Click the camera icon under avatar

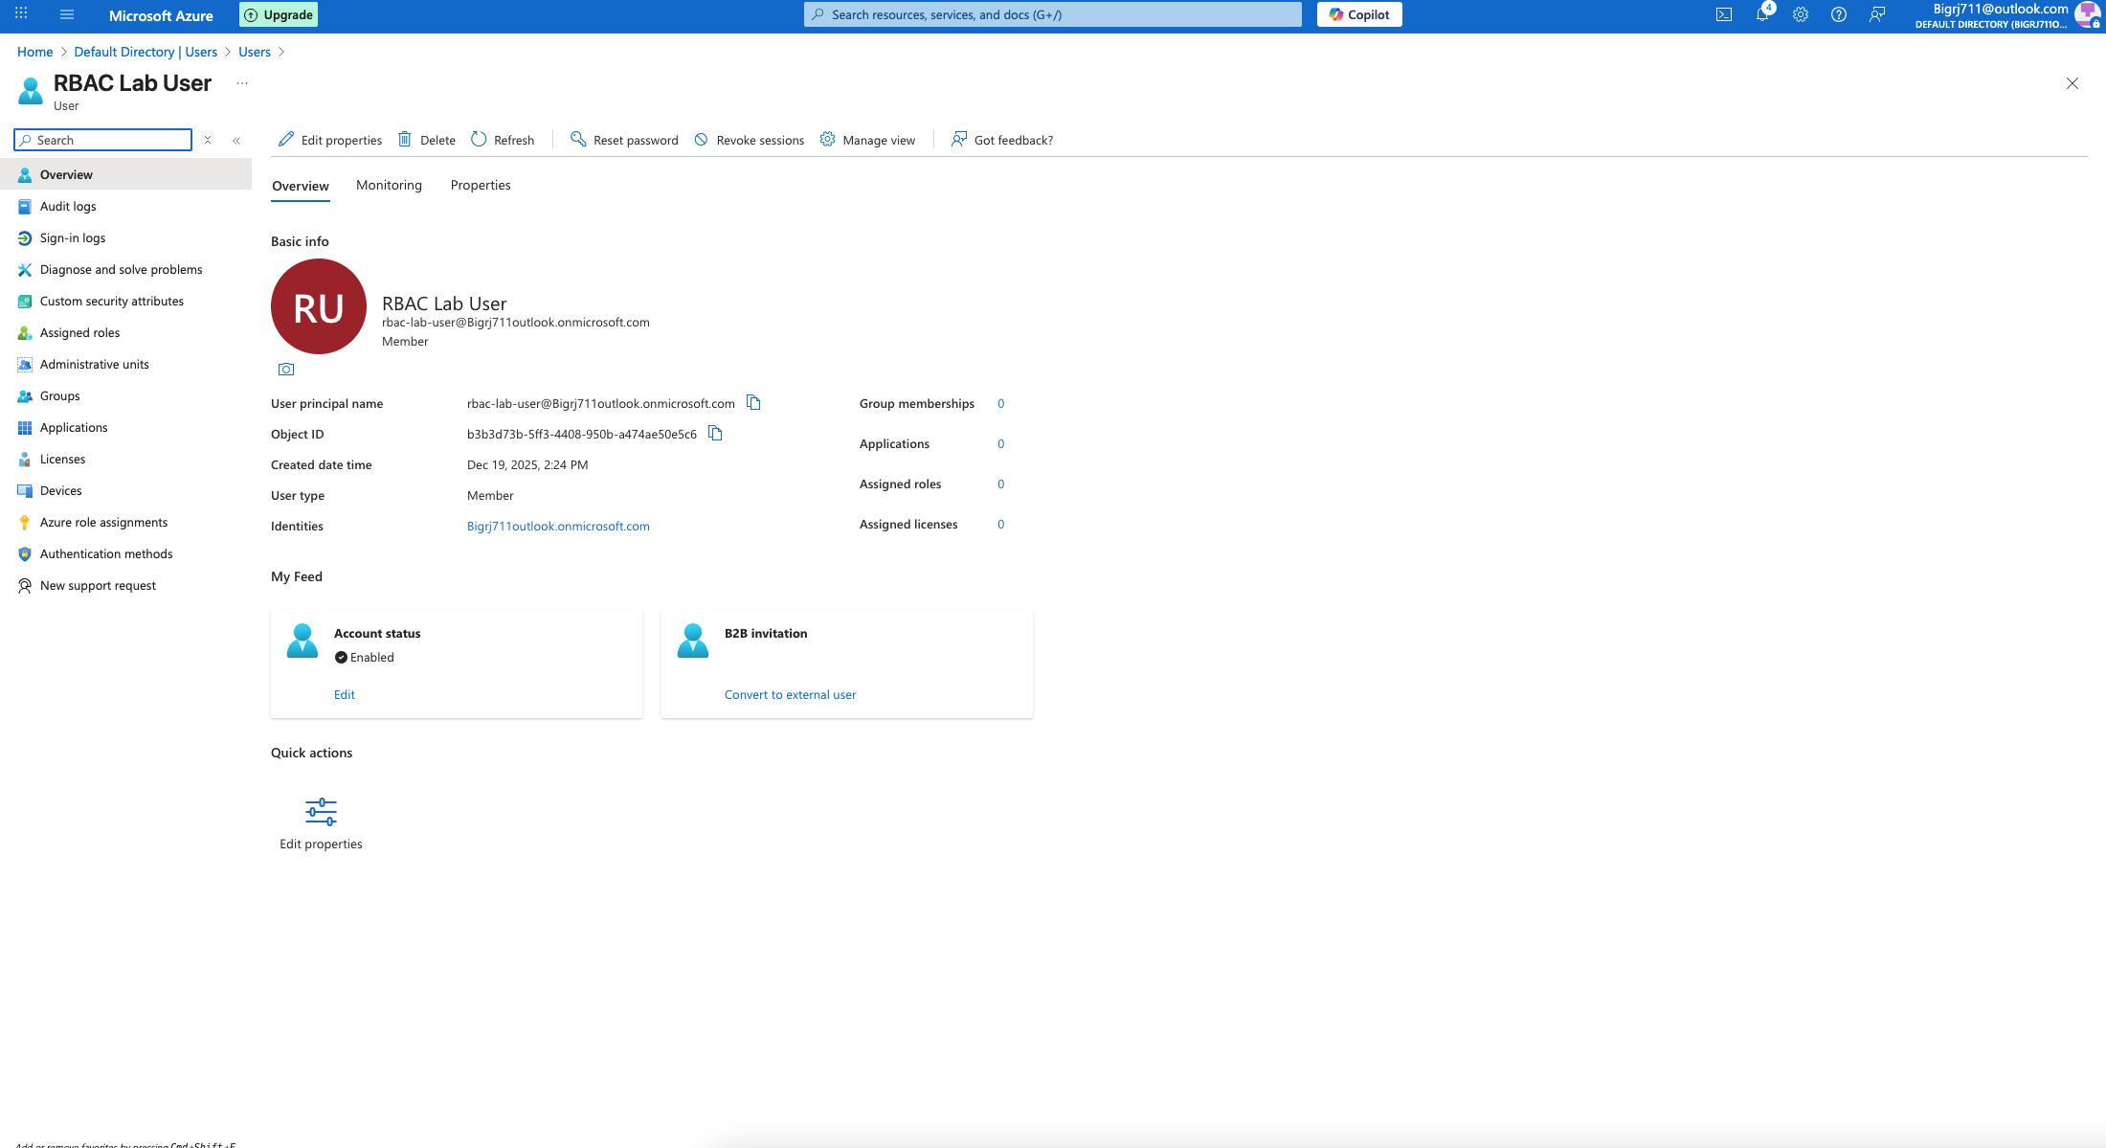click(285, 370)
